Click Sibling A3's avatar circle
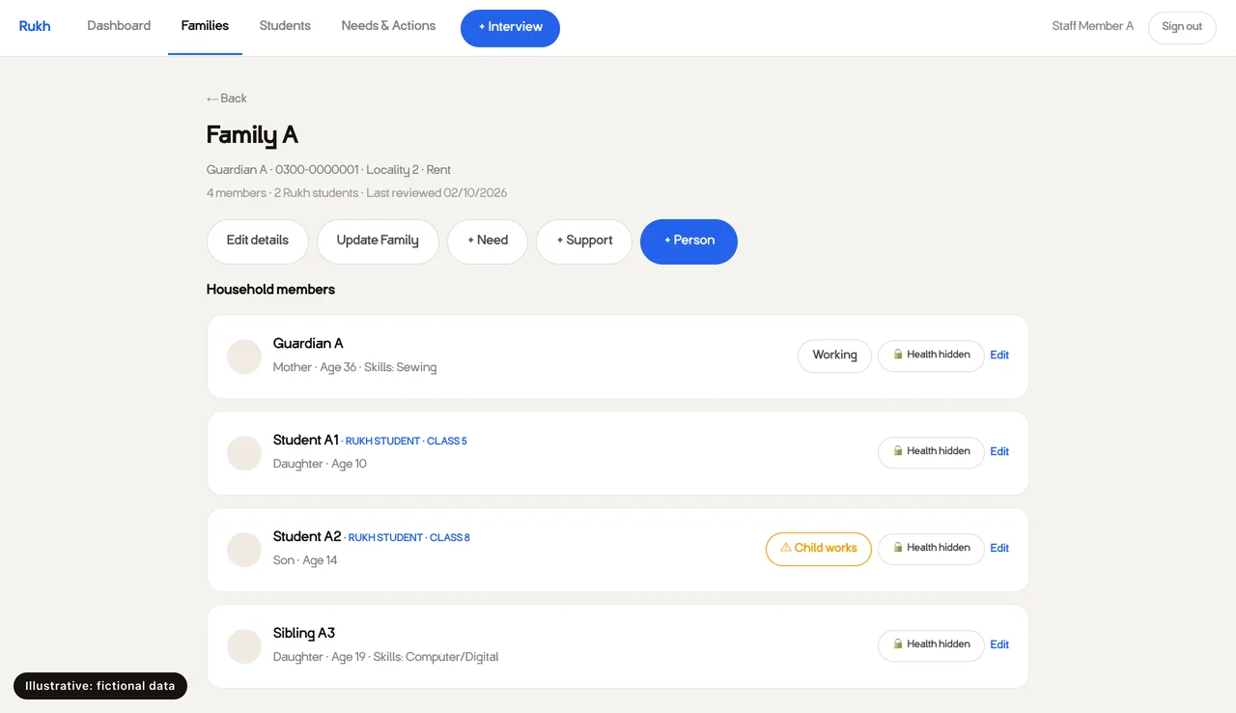The image size is (1236, 713). tap(244, 646)
